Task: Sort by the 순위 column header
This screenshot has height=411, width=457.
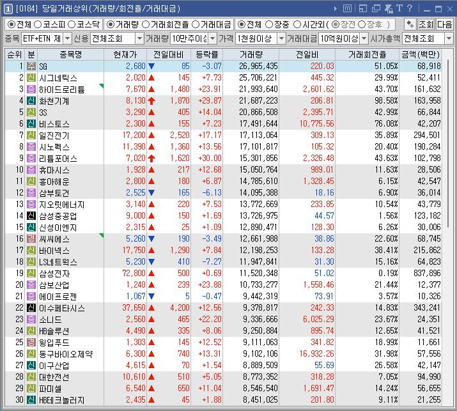Action: tap(15, 54)
